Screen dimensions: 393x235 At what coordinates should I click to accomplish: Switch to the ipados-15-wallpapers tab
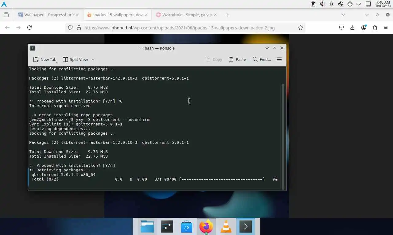pyautogui.click(x=118, y=15)
